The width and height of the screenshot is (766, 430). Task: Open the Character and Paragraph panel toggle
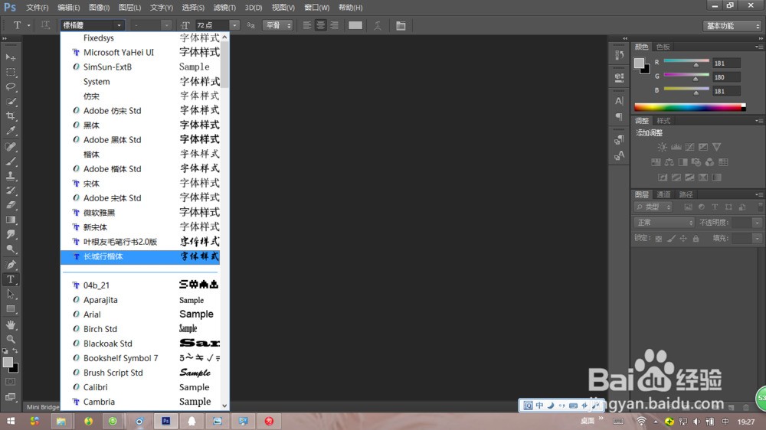coord(401,25)
